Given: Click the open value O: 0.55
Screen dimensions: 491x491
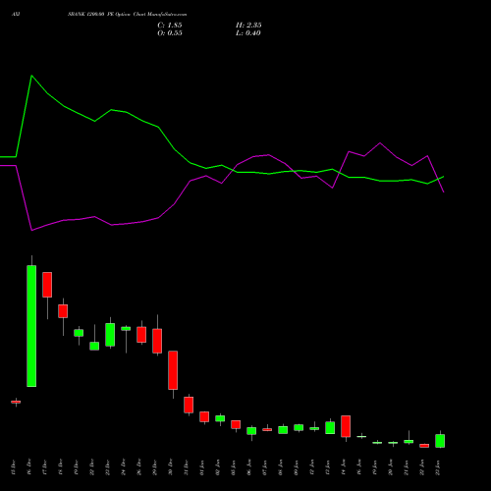Looking at the screenshot, I should coord(170,33).
